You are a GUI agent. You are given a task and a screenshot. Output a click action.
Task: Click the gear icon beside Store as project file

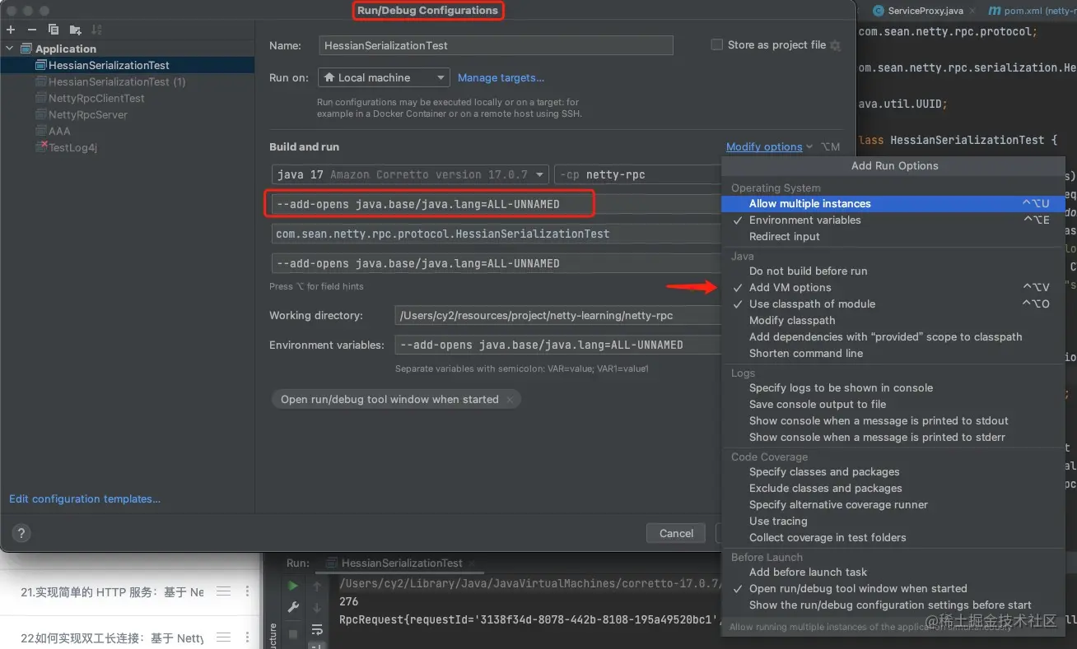pos(836,46)
